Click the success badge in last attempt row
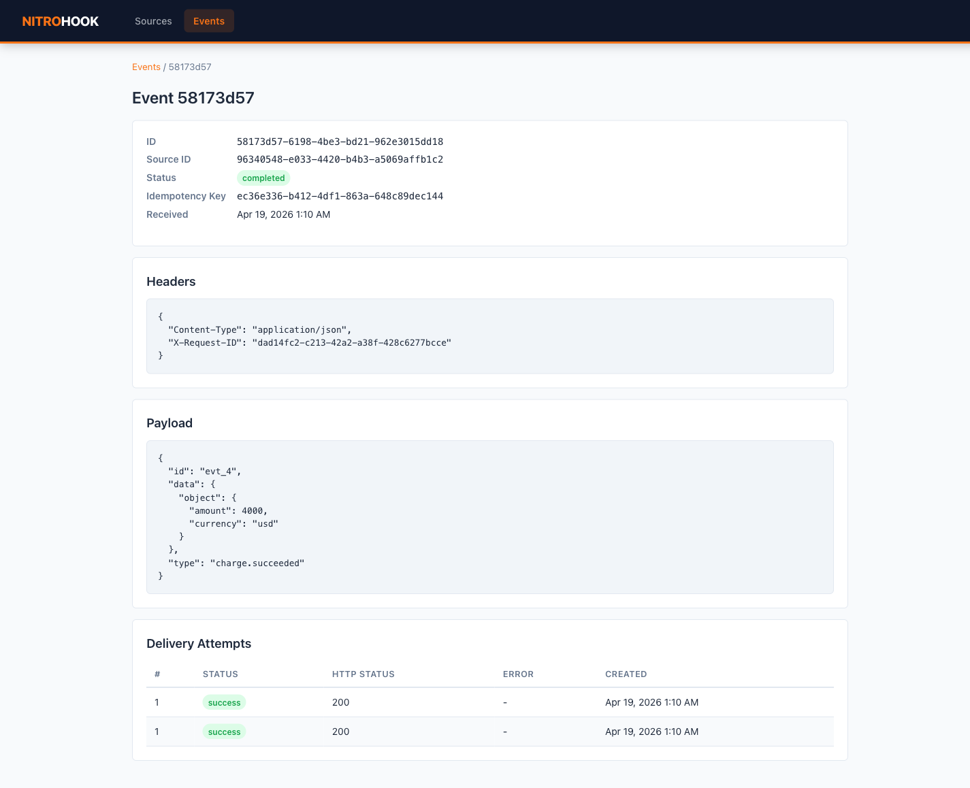The image size is (970, 788). [224, 732]
